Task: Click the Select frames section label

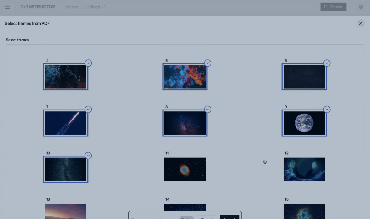Action: pos(17,40)
